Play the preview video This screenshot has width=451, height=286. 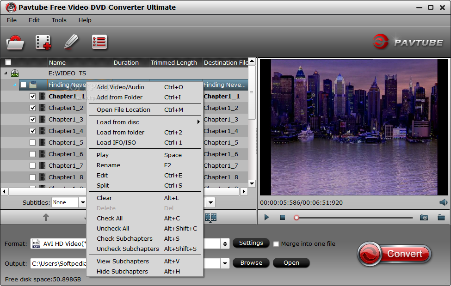266,217
